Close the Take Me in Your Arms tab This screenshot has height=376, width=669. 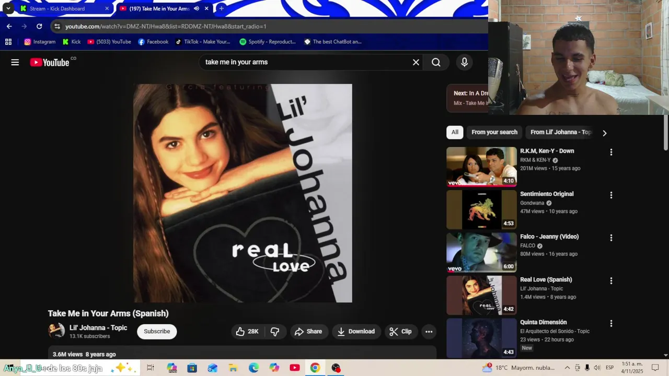click(206, 8)
